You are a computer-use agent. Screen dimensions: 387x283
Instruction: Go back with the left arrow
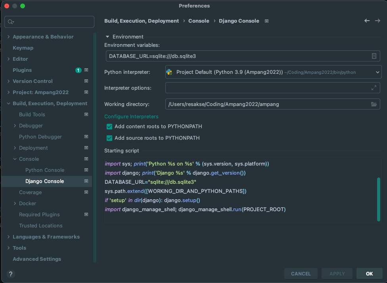[367, 21]
